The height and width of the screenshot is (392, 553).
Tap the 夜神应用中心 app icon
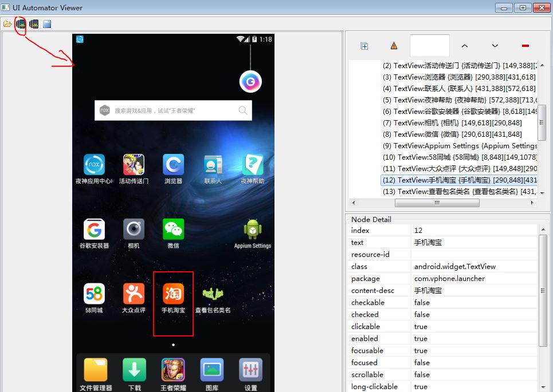[94, 164]
